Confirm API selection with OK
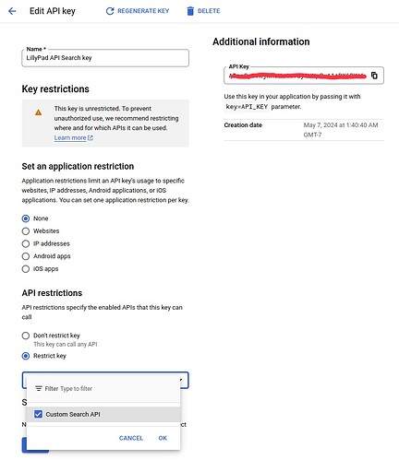 point(163,438)
